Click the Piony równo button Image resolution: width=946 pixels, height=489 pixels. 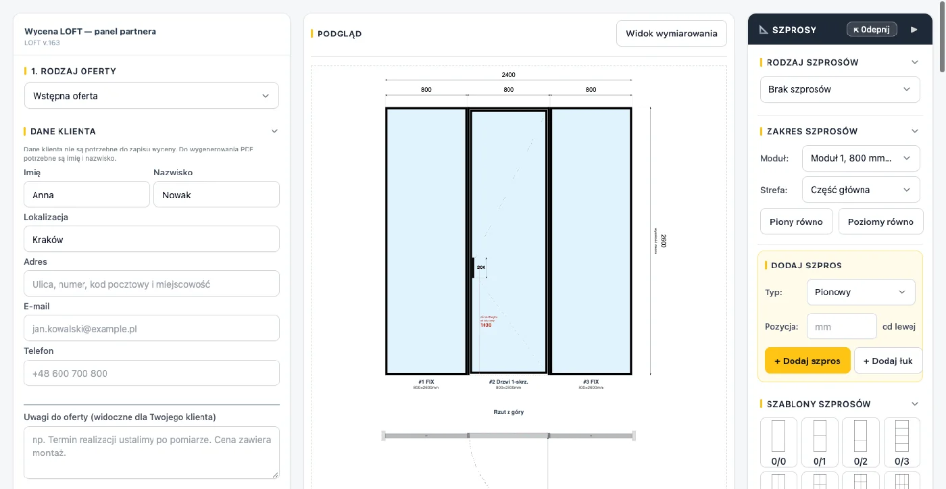[796, 222]
